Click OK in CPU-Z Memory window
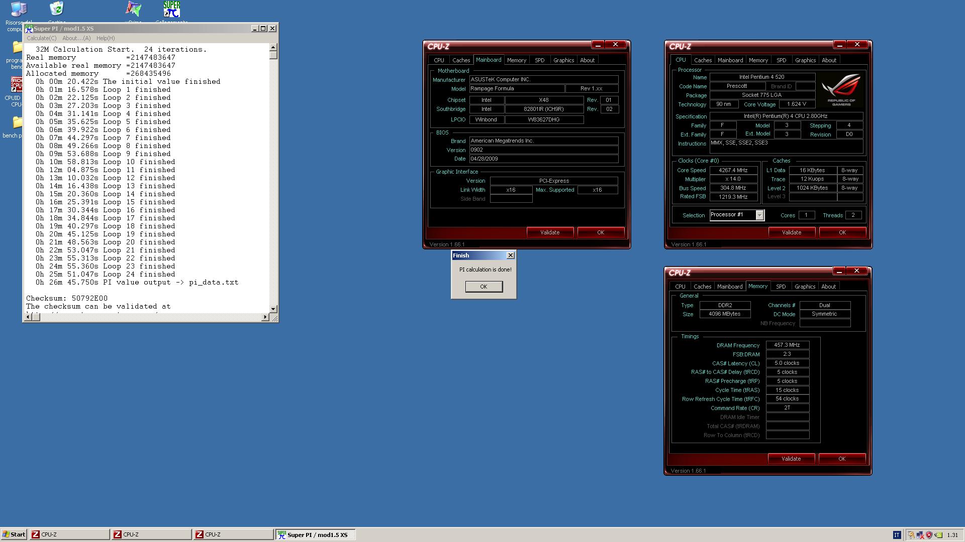This screenshot has height=542, width=965. [x=842, y=459]
